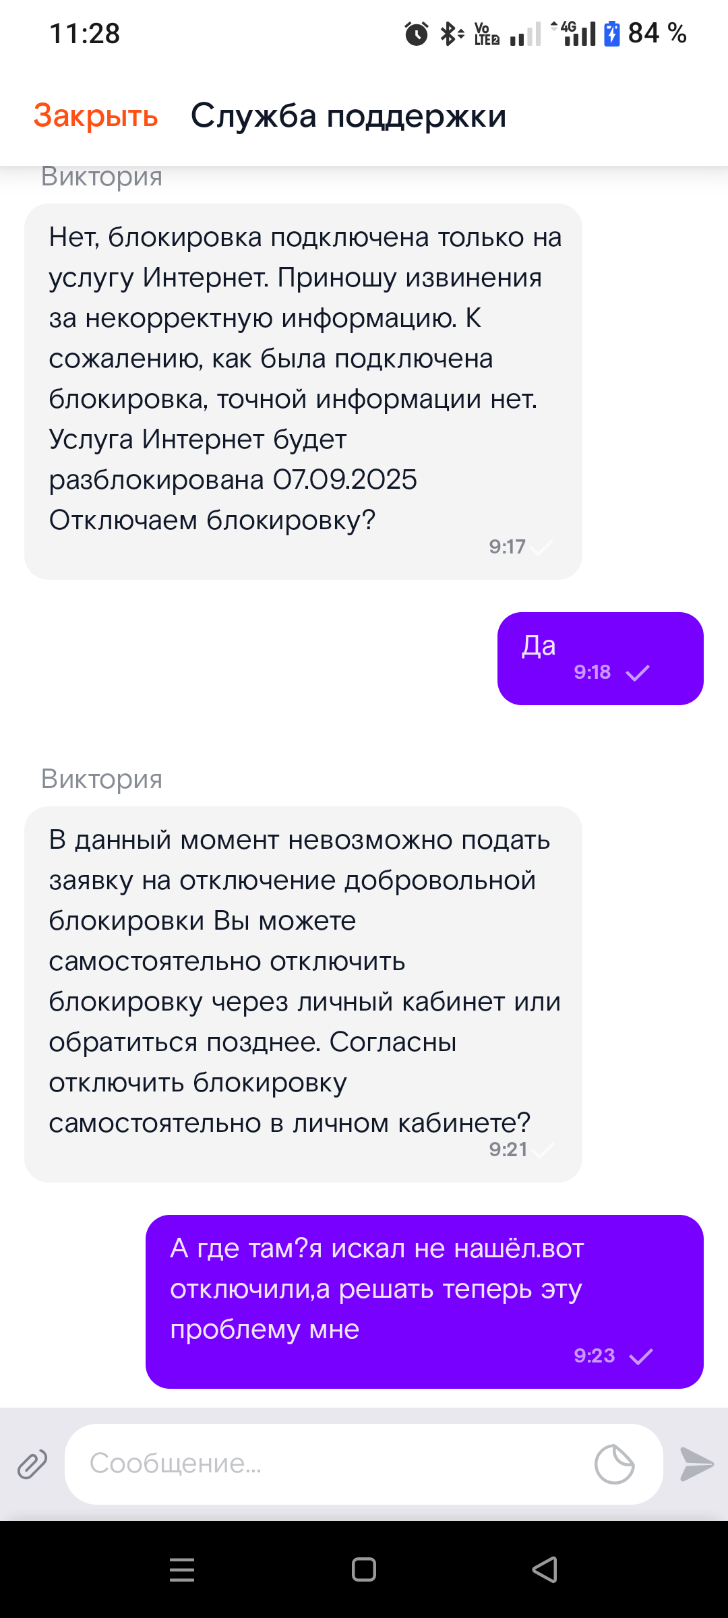Tap the "Служба поддержки" header title
This screenshot has width=728, height=1618.
pos(348,115)
